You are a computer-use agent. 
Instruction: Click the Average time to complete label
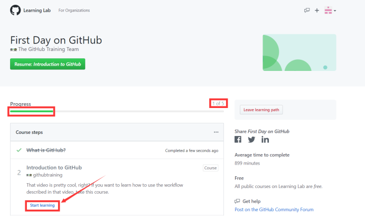[x=262, y=155]
